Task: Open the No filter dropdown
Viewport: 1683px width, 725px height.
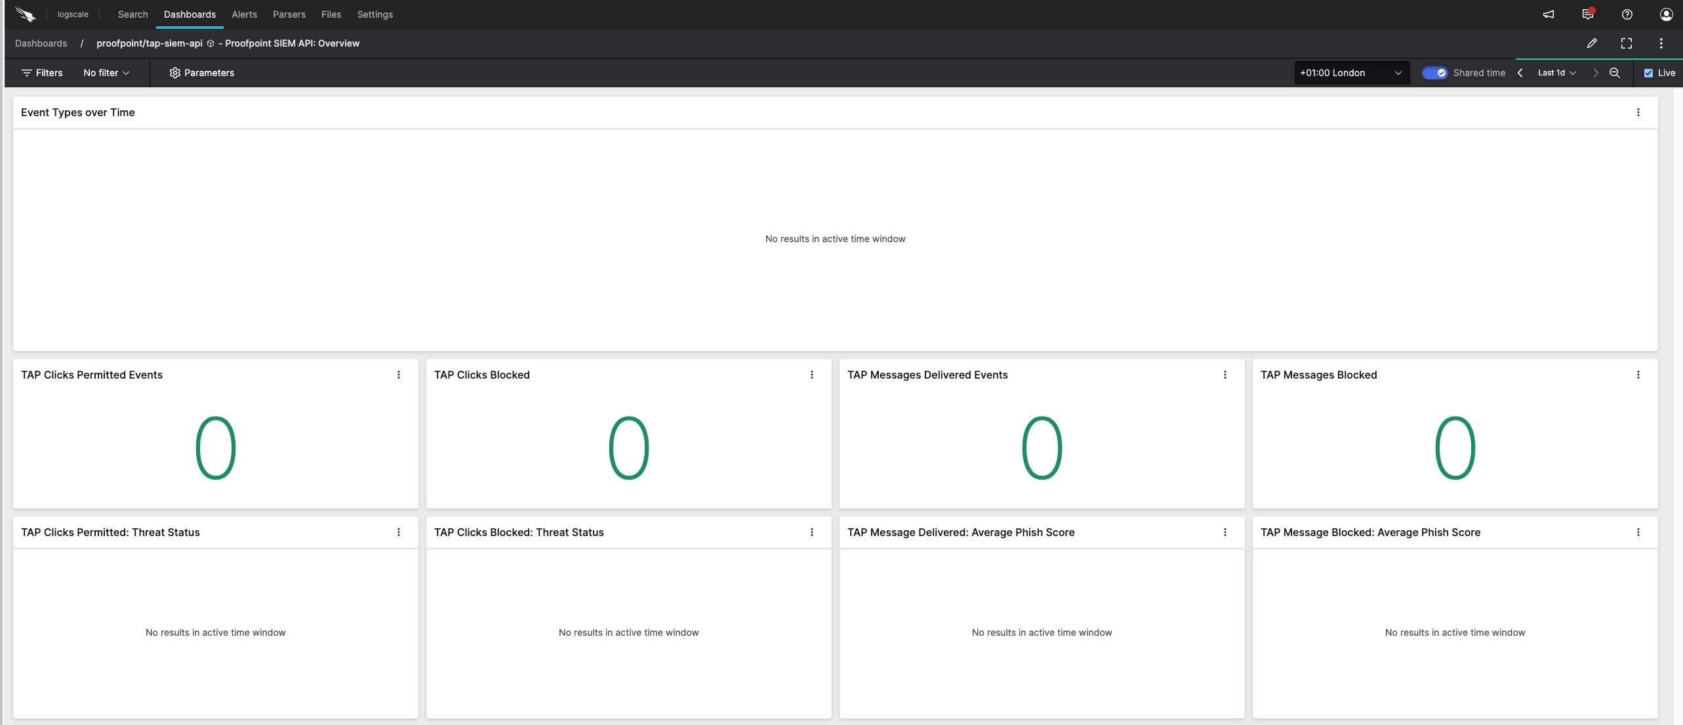Action: 106,73
